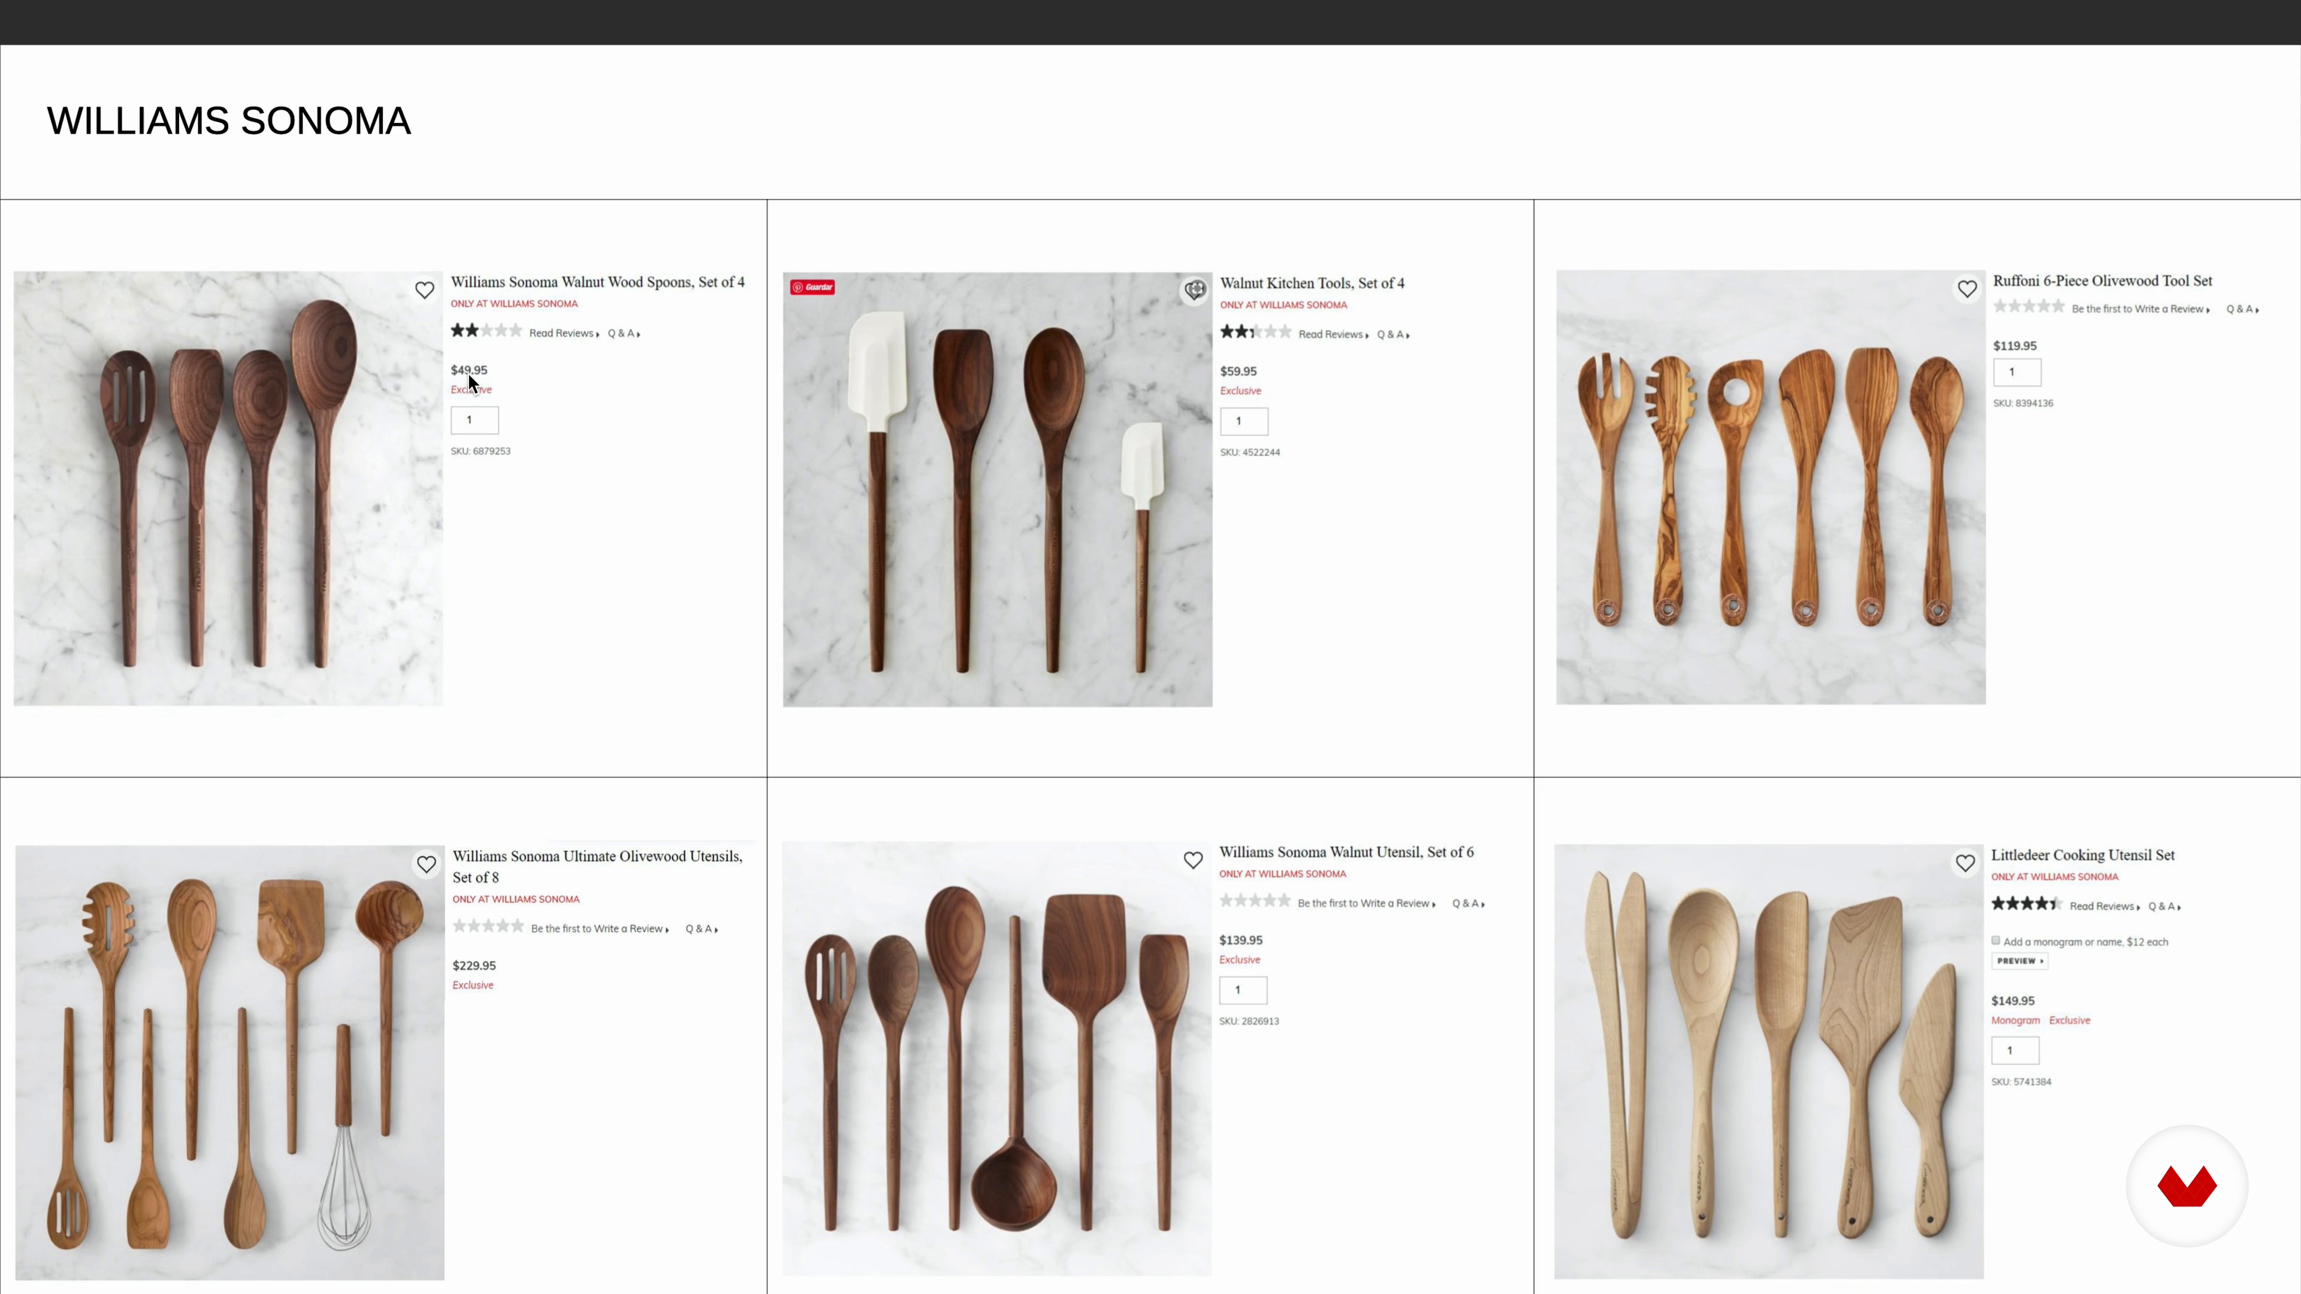2301x1294 pixels.
Task: Click the PREVIEW monogram button
Action: (2019, 961)
